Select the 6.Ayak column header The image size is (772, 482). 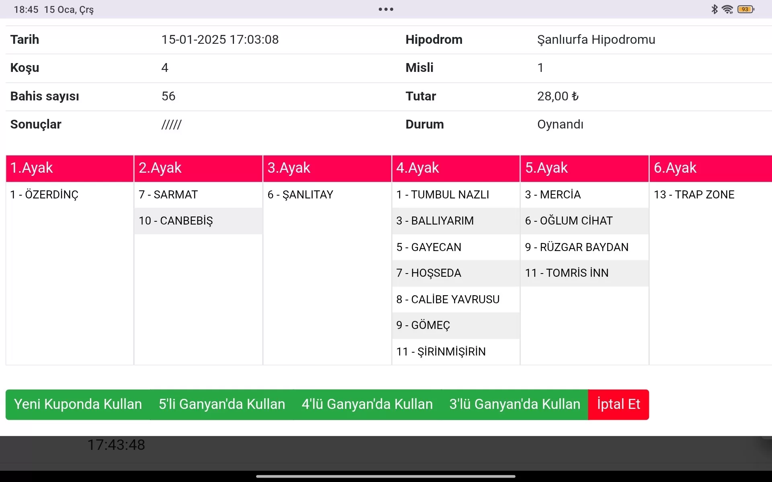coord(710,168)
